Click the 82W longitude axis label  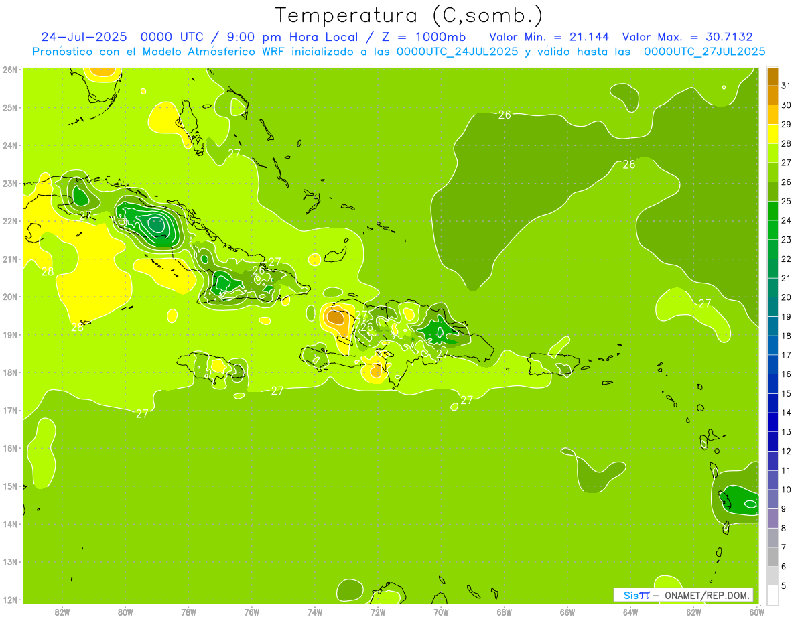(x=62, y=612)
